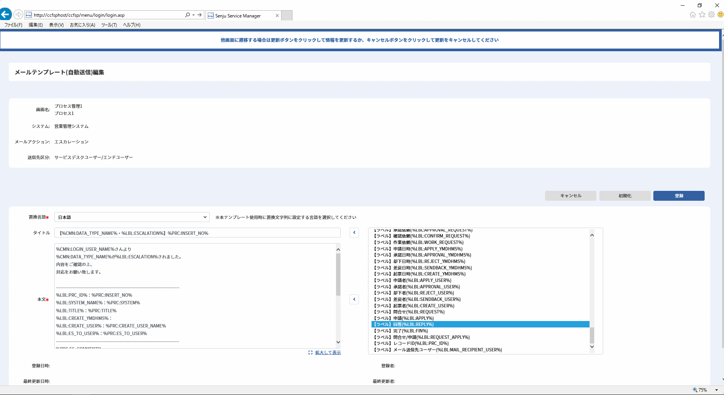Viewport: 724px width, 395px height.
Task: Click the address bar search magnifier icon
Action: point(187,15)
